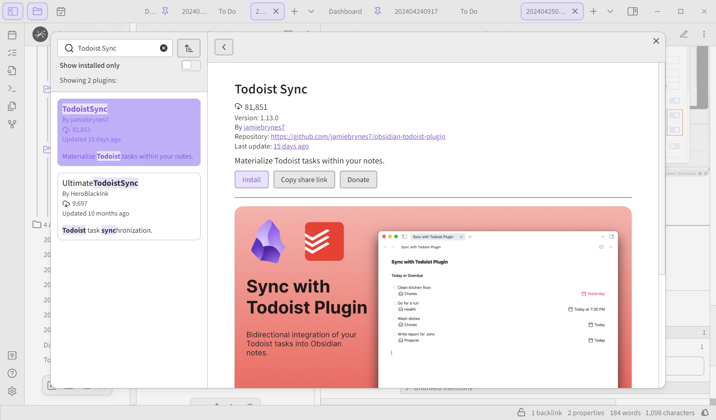Select the Ultimate Todoist Sync plugin card
716x420 pixels.
(129, 207)
